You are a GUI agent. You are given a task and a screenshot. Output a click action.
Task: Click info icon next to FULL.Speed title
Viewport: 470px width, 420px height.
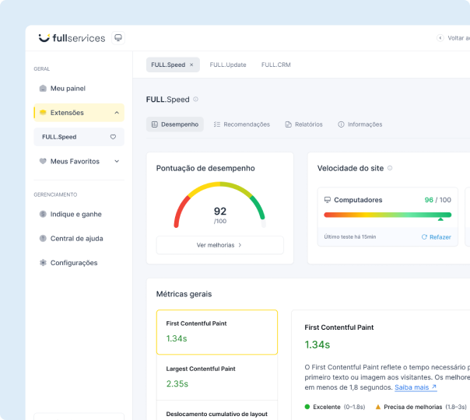click(x=195, y=100)
